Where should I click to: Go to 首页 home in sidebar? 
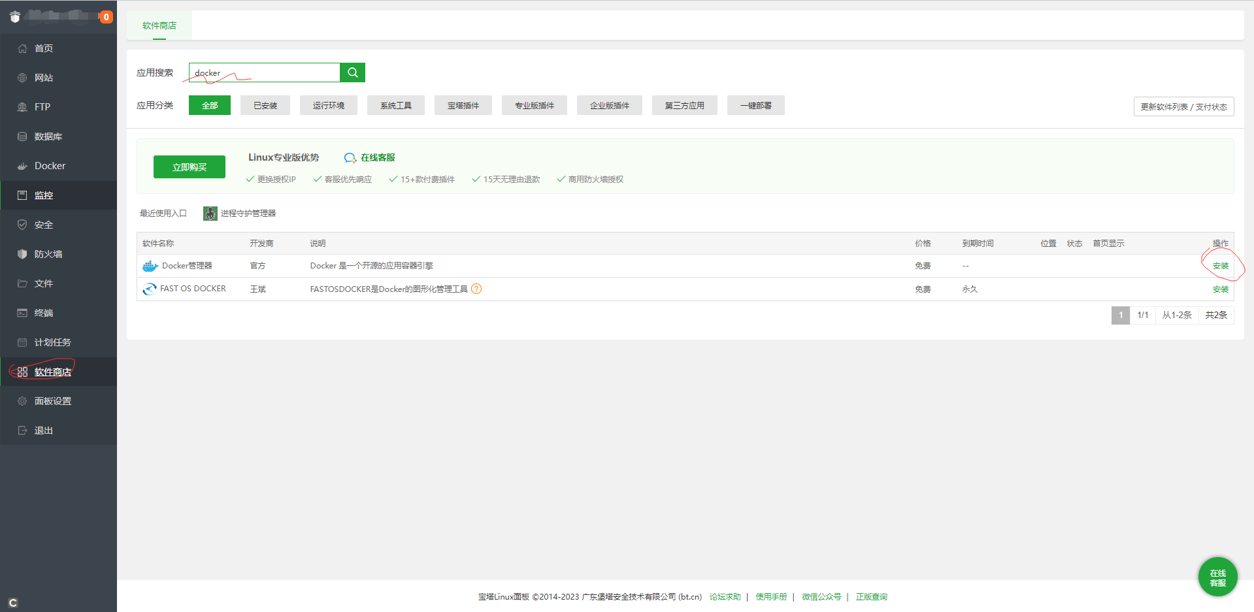point(43,48)
